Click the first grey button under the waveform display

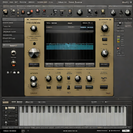coord(49,65)
